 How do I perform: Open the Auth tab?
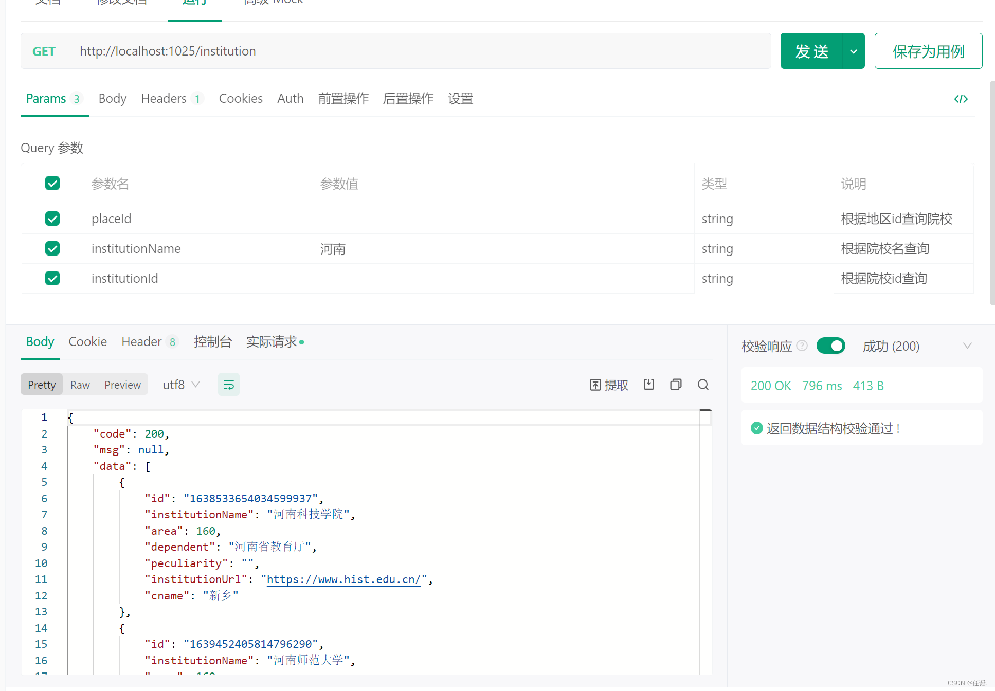[x=290, y=99]
